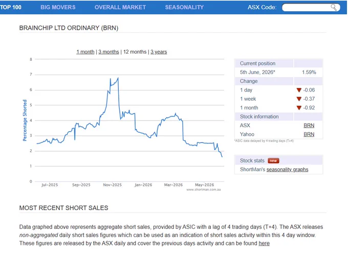Click the MOST RECENT SHORT SALES heading

(x=63, y=208)
